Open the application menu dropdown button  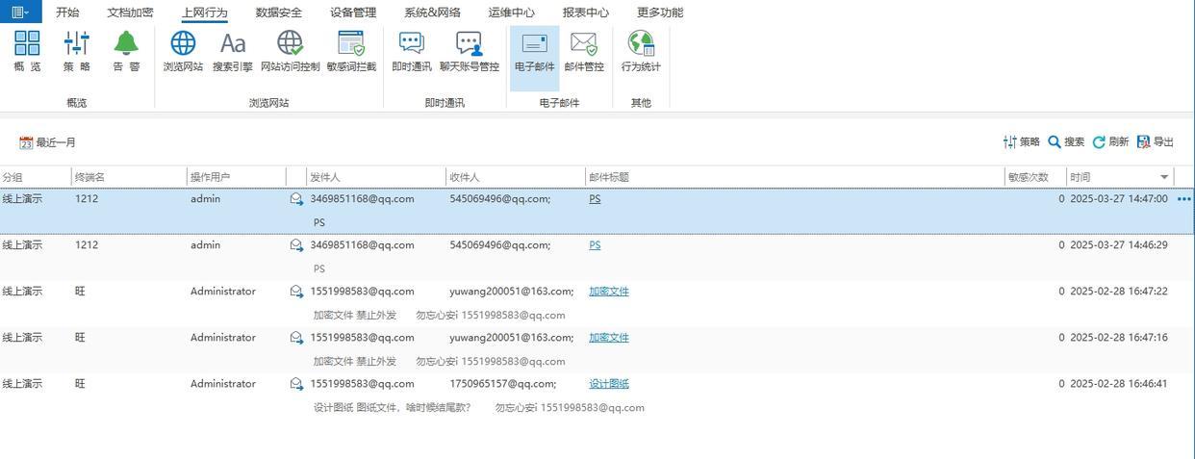coord(20,13)
